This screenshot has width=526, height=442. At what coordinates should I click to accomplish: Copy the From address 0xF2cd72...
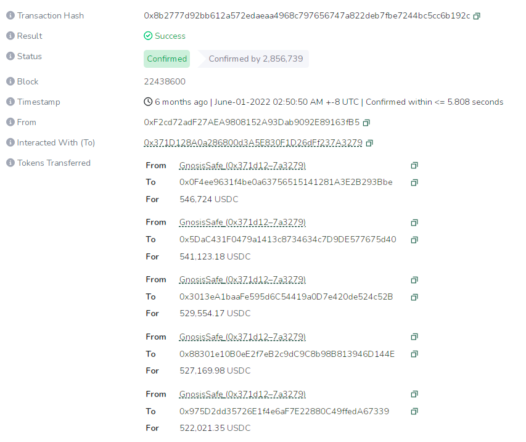point(366,123)
